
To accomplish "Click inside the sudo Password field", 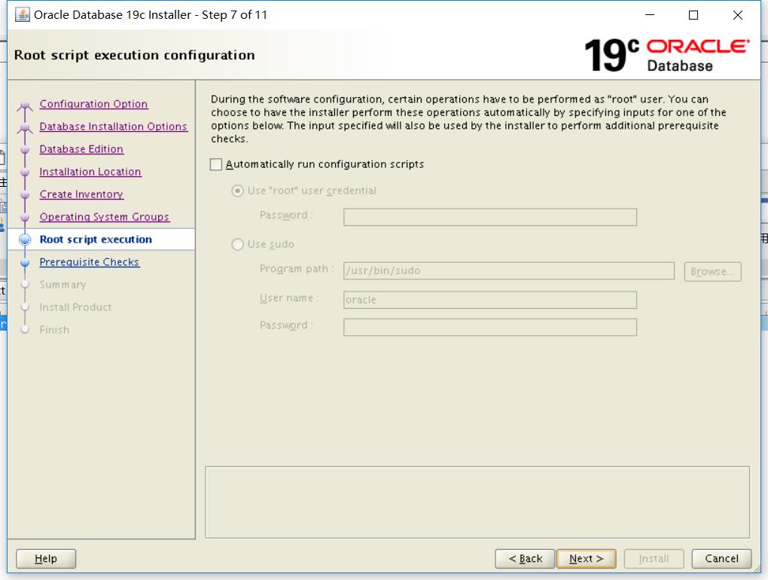I will click(x=489, y=325).
